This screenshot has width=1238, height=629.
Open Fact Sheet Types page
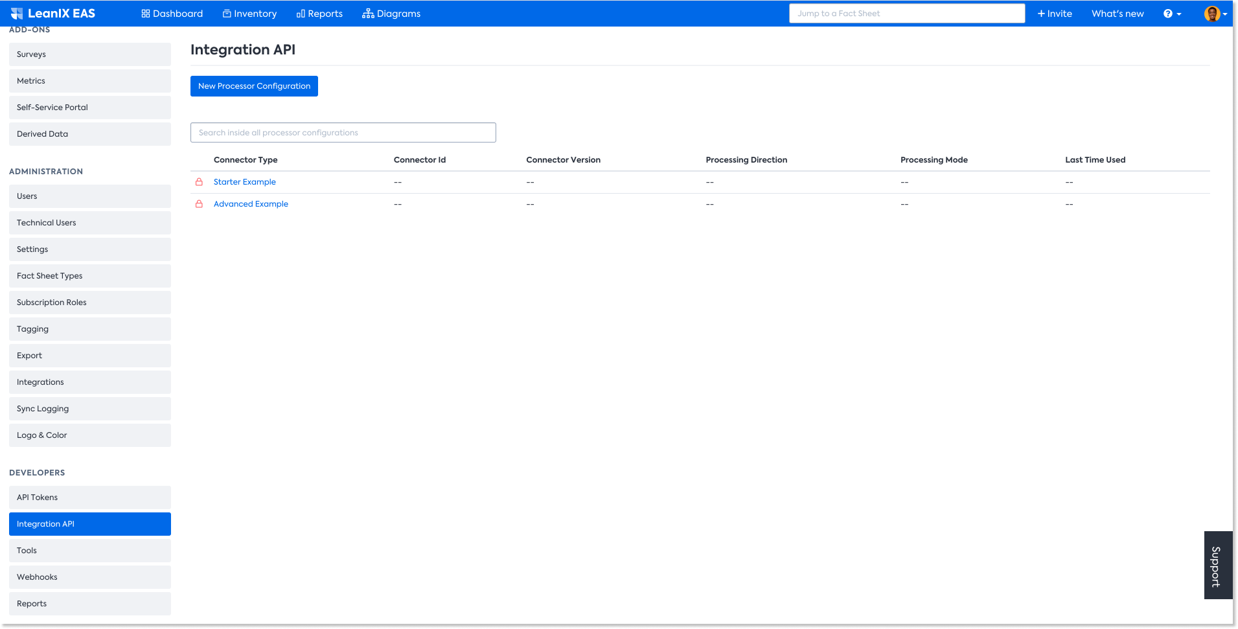point(90,276)
